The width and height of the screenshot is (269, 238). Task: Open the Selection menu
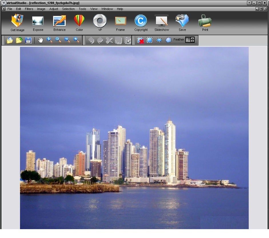pos(68,9)
